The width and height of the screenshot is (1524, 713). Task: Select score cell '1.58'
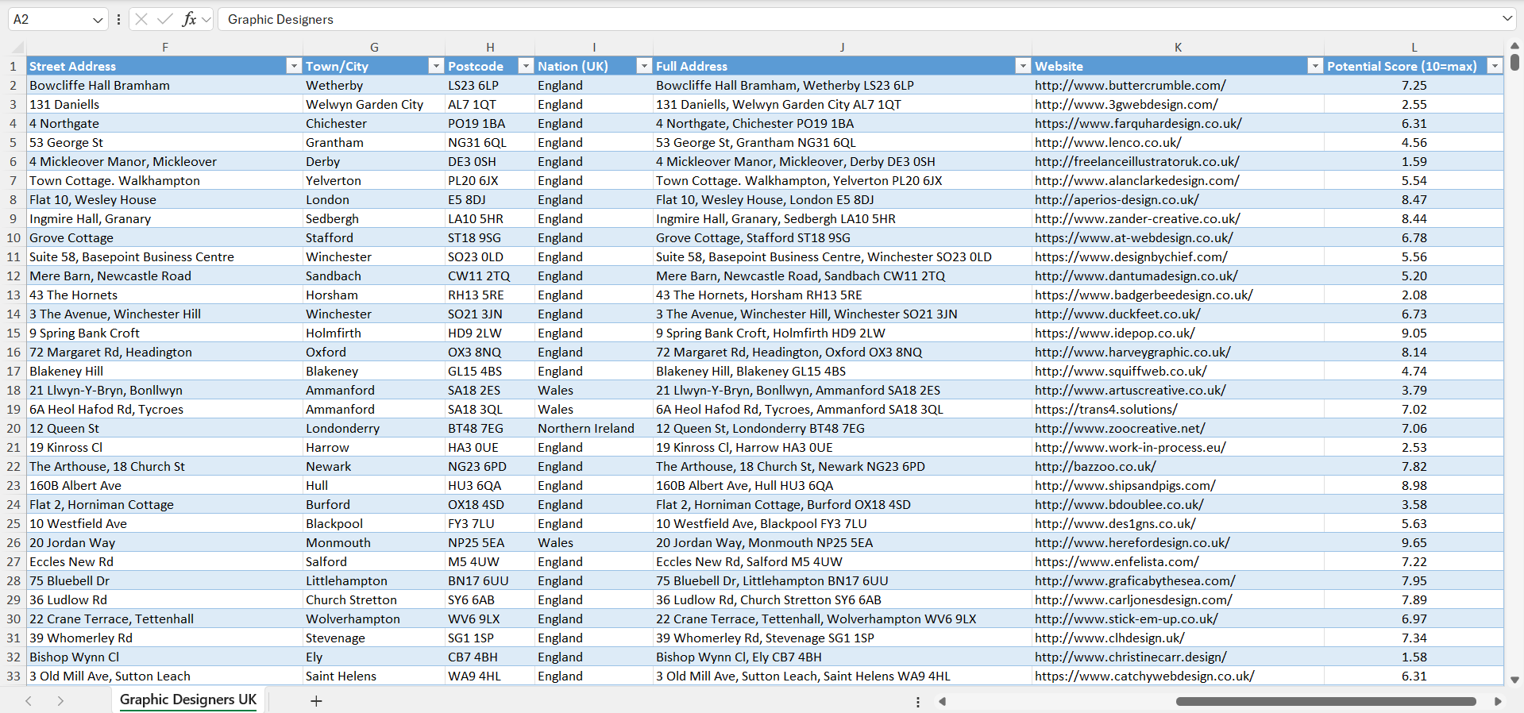click(x=1414, y=657)
